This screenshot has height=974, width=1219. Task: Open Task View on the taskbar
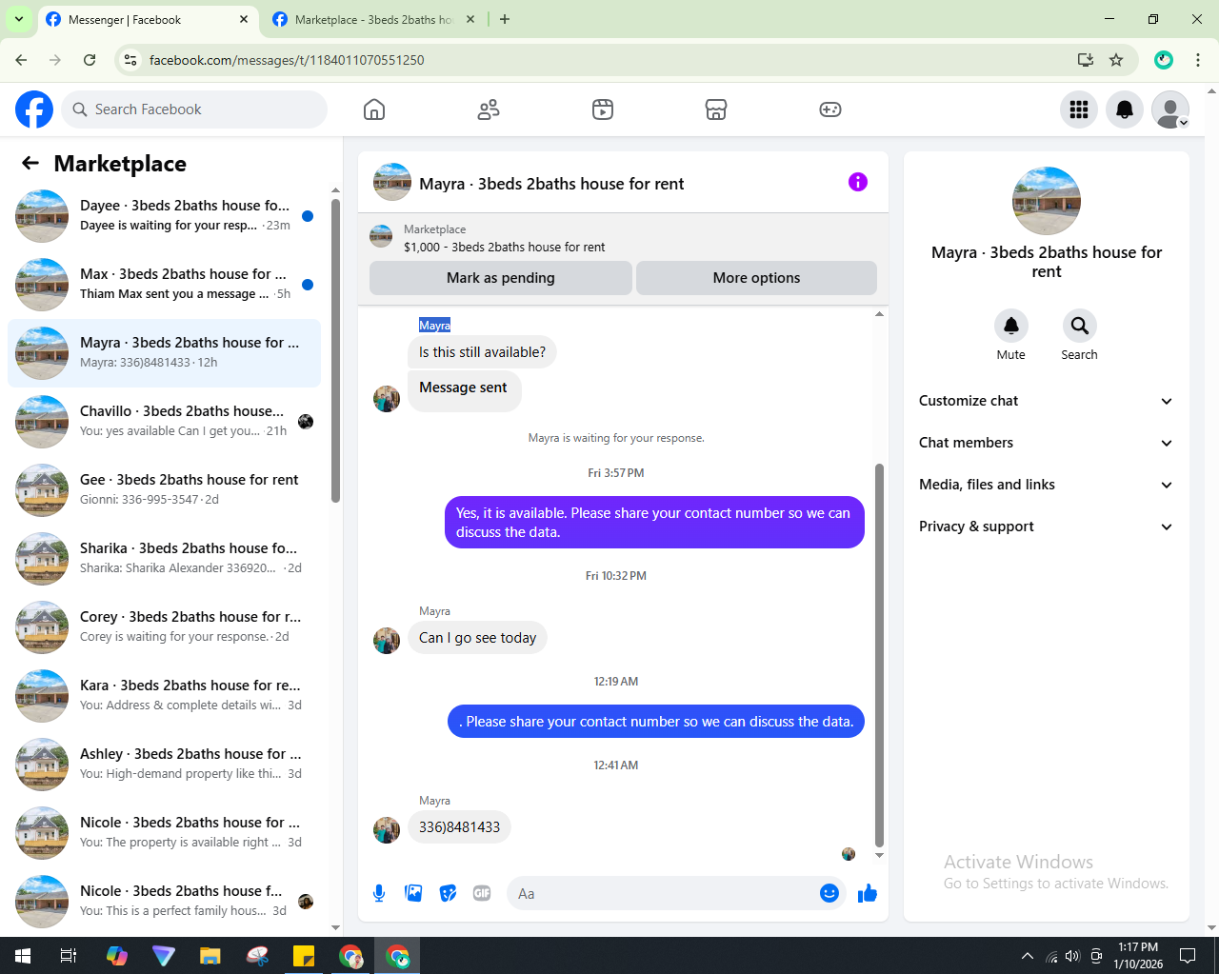(69, 956)
